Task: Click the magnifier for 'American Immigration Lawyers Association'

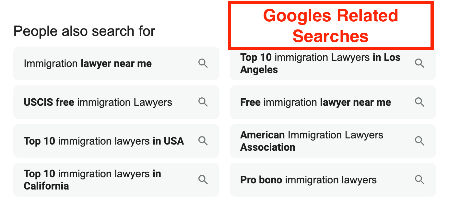Action: pyautogui.click(x=420, y=141)
